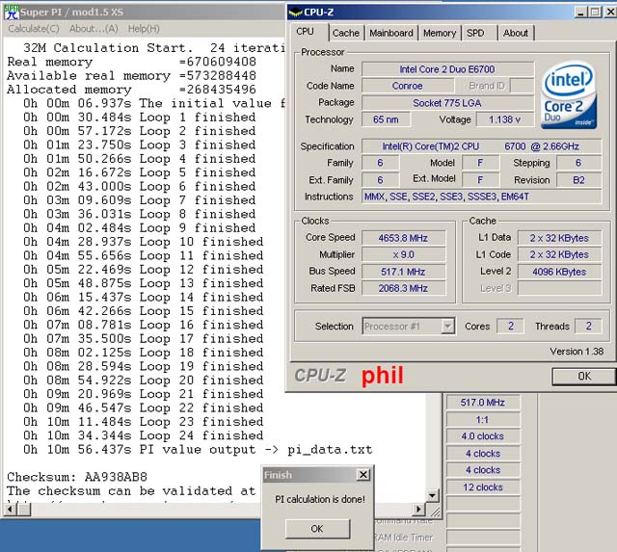Click the Loop 1 finished line

[x=139, y=118]
